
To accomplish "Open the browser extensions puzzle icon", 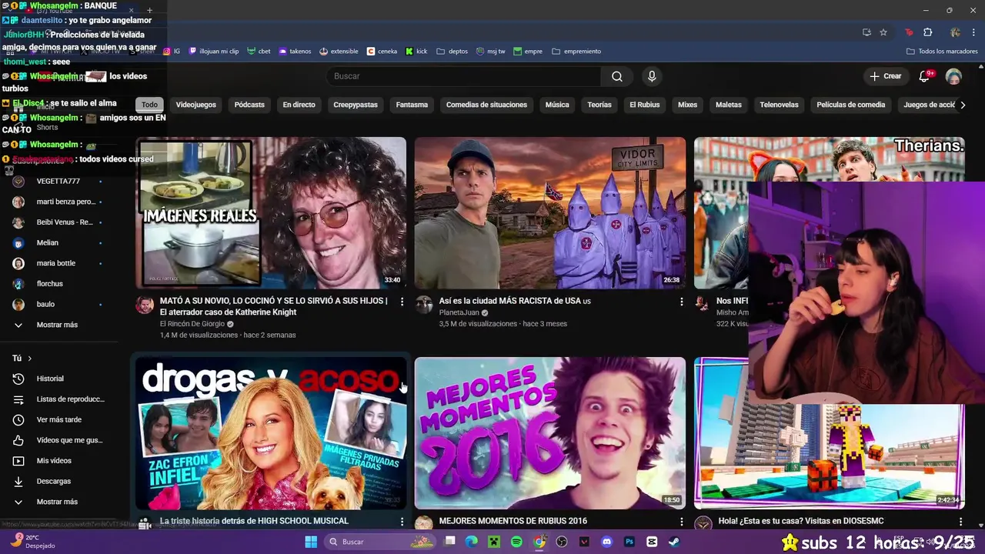I will tap(927, 32).
